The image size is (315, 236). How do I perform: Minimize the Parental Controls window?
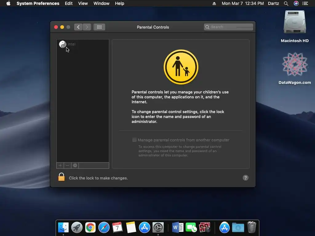(62, 27)
